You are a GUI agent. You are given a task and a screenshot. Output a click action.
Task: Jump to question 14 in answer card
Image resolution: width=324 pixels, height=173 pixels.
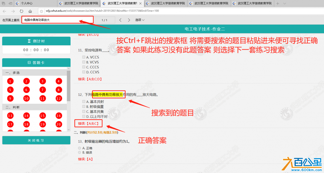pos(26,116)
